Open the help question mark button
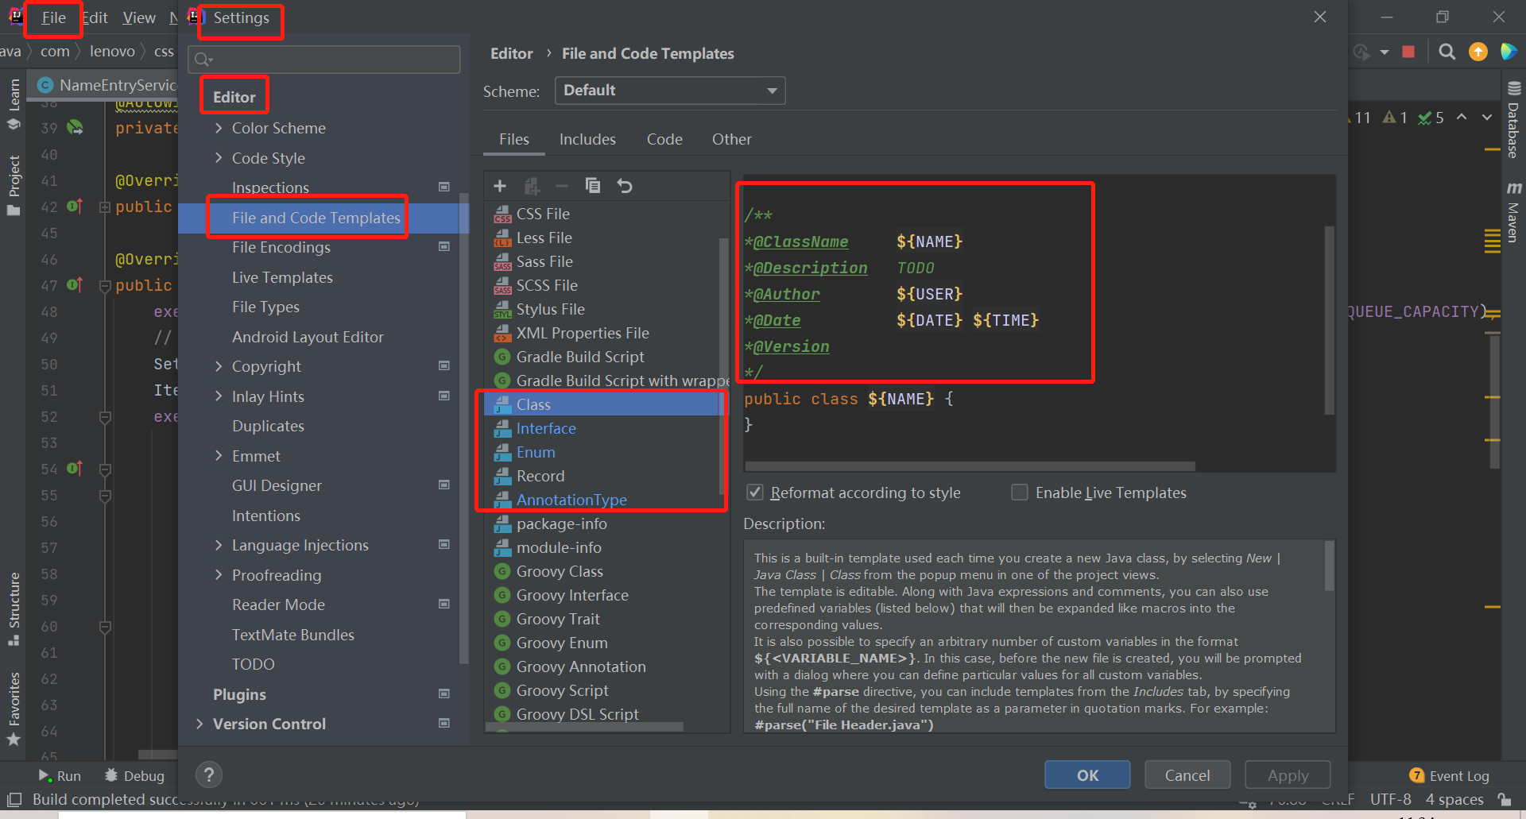The width and height of the screenshot is (1526, 819). pyautogui.click(x=209, y=775)
